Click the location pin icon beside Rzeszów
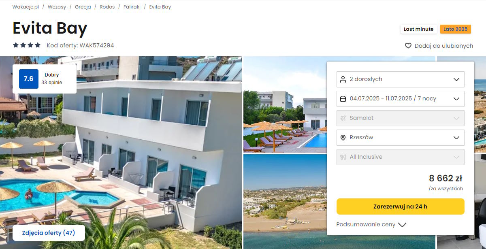The image size is (486, 249). (343, 137)
